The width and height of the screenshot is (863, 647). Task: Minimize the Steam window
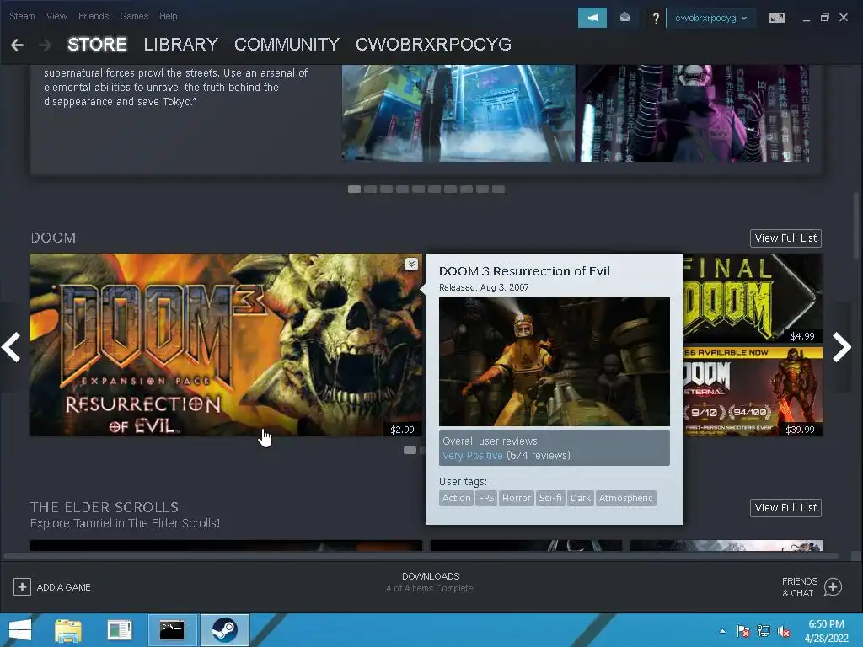tap(807, 19)
